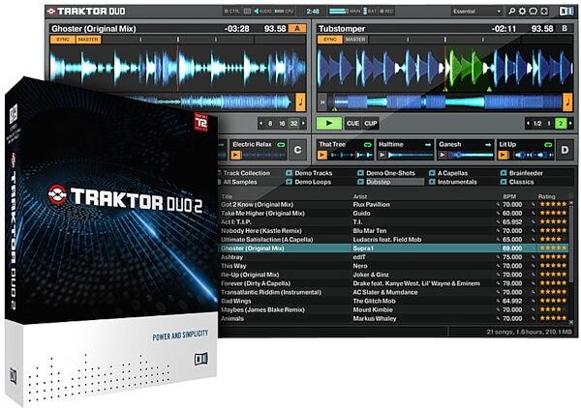Step deck A loop sizes right arrow

click(x=303, y=123)
